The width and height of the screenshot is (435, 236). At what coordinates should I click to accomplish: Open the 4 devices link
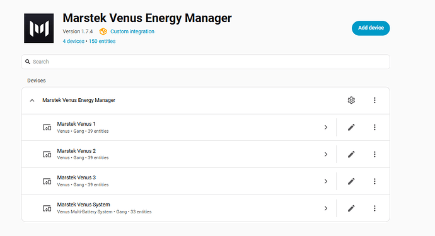coord(74,42)
